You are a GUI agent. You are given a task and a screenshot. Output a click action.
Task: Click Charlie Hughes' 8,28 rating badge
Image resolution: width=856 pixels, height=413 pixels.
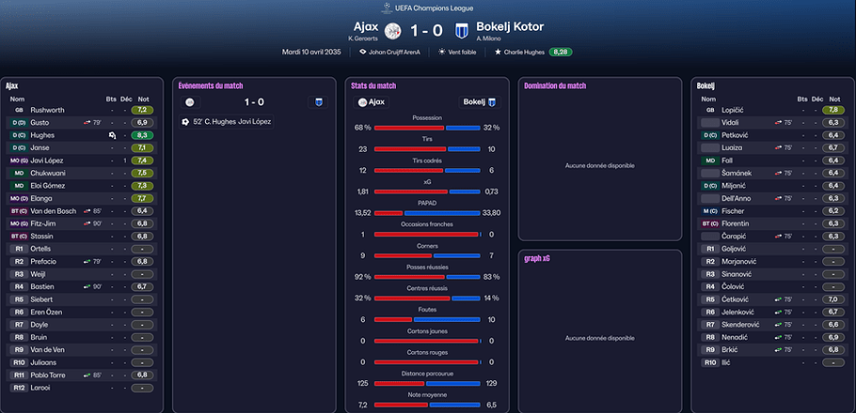561,52
